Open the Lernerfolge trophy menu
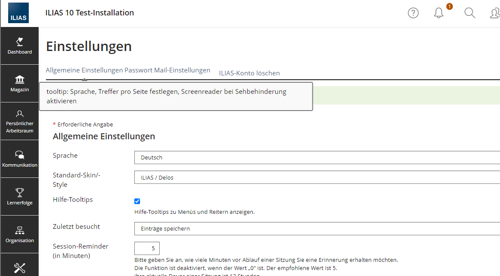 [20, 197]
